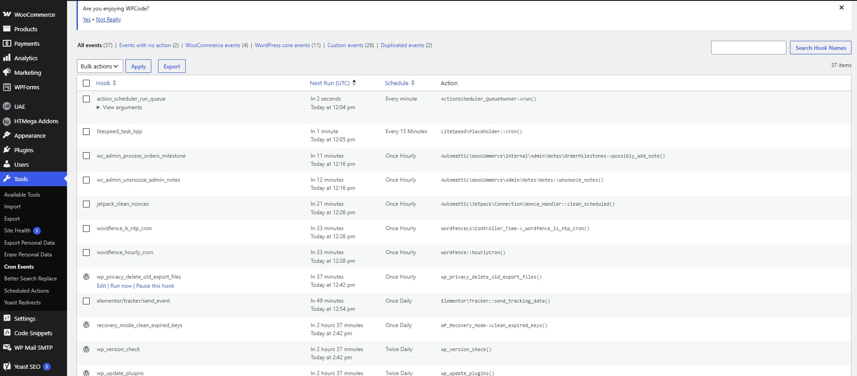This screenshot has width=857, height=376.
Task: Expand View arguments for action_scheduler_run_queue
Action: click(x=119, y=107)
